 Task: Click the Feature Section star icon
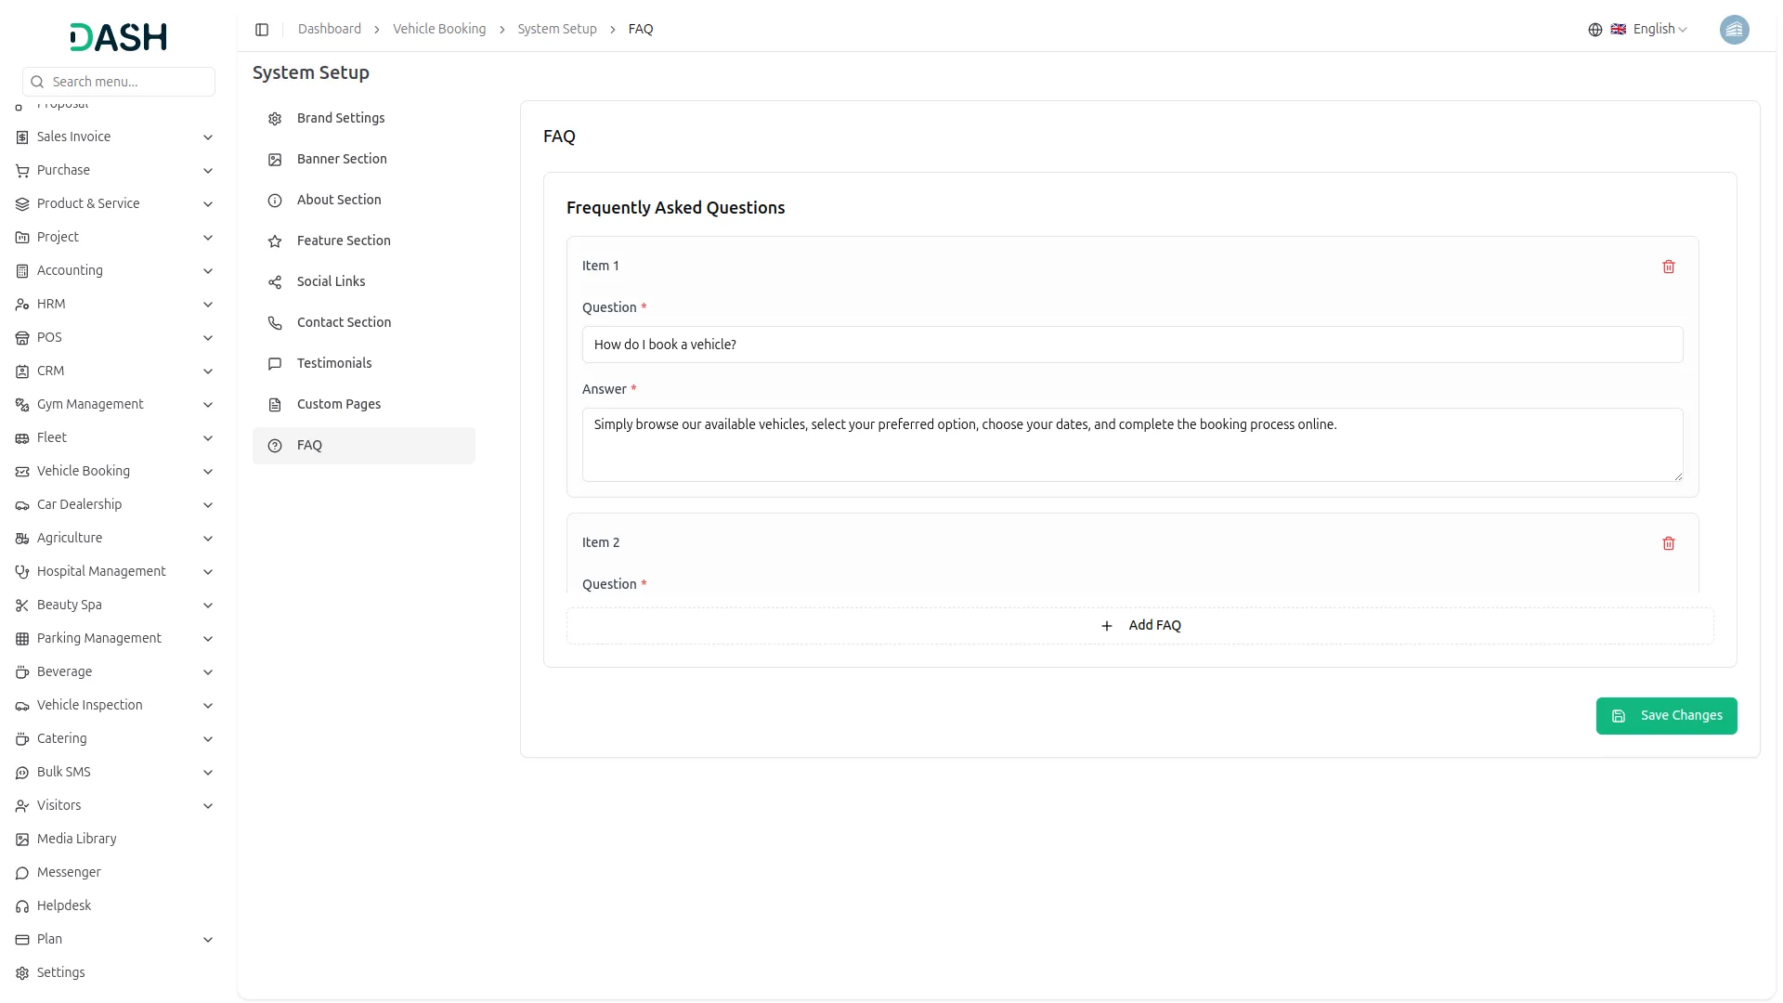point(275,241)
